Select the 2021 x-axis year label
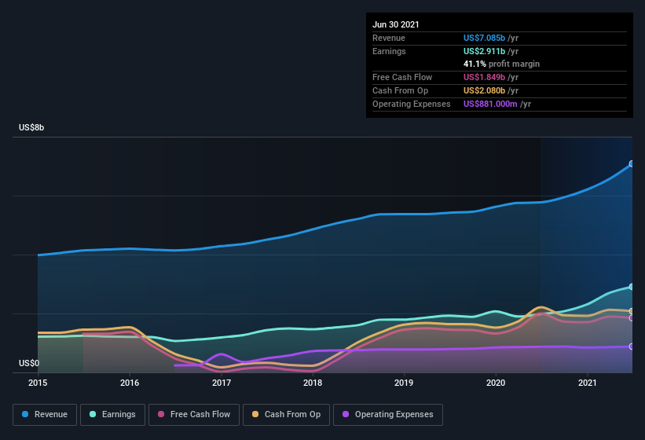 pyautogui.click(x=587, y=383)
